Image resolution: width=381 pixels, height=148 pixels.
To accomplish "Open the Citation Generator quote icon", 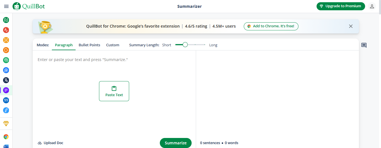I will (6, 100).
